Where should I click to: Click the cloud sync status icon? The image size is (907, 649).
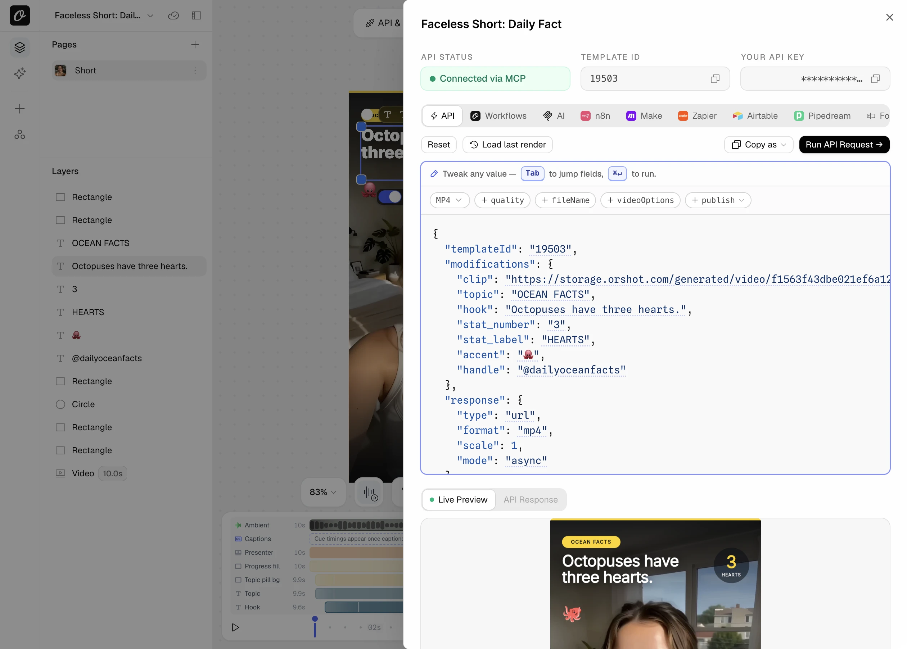[173, 15]
